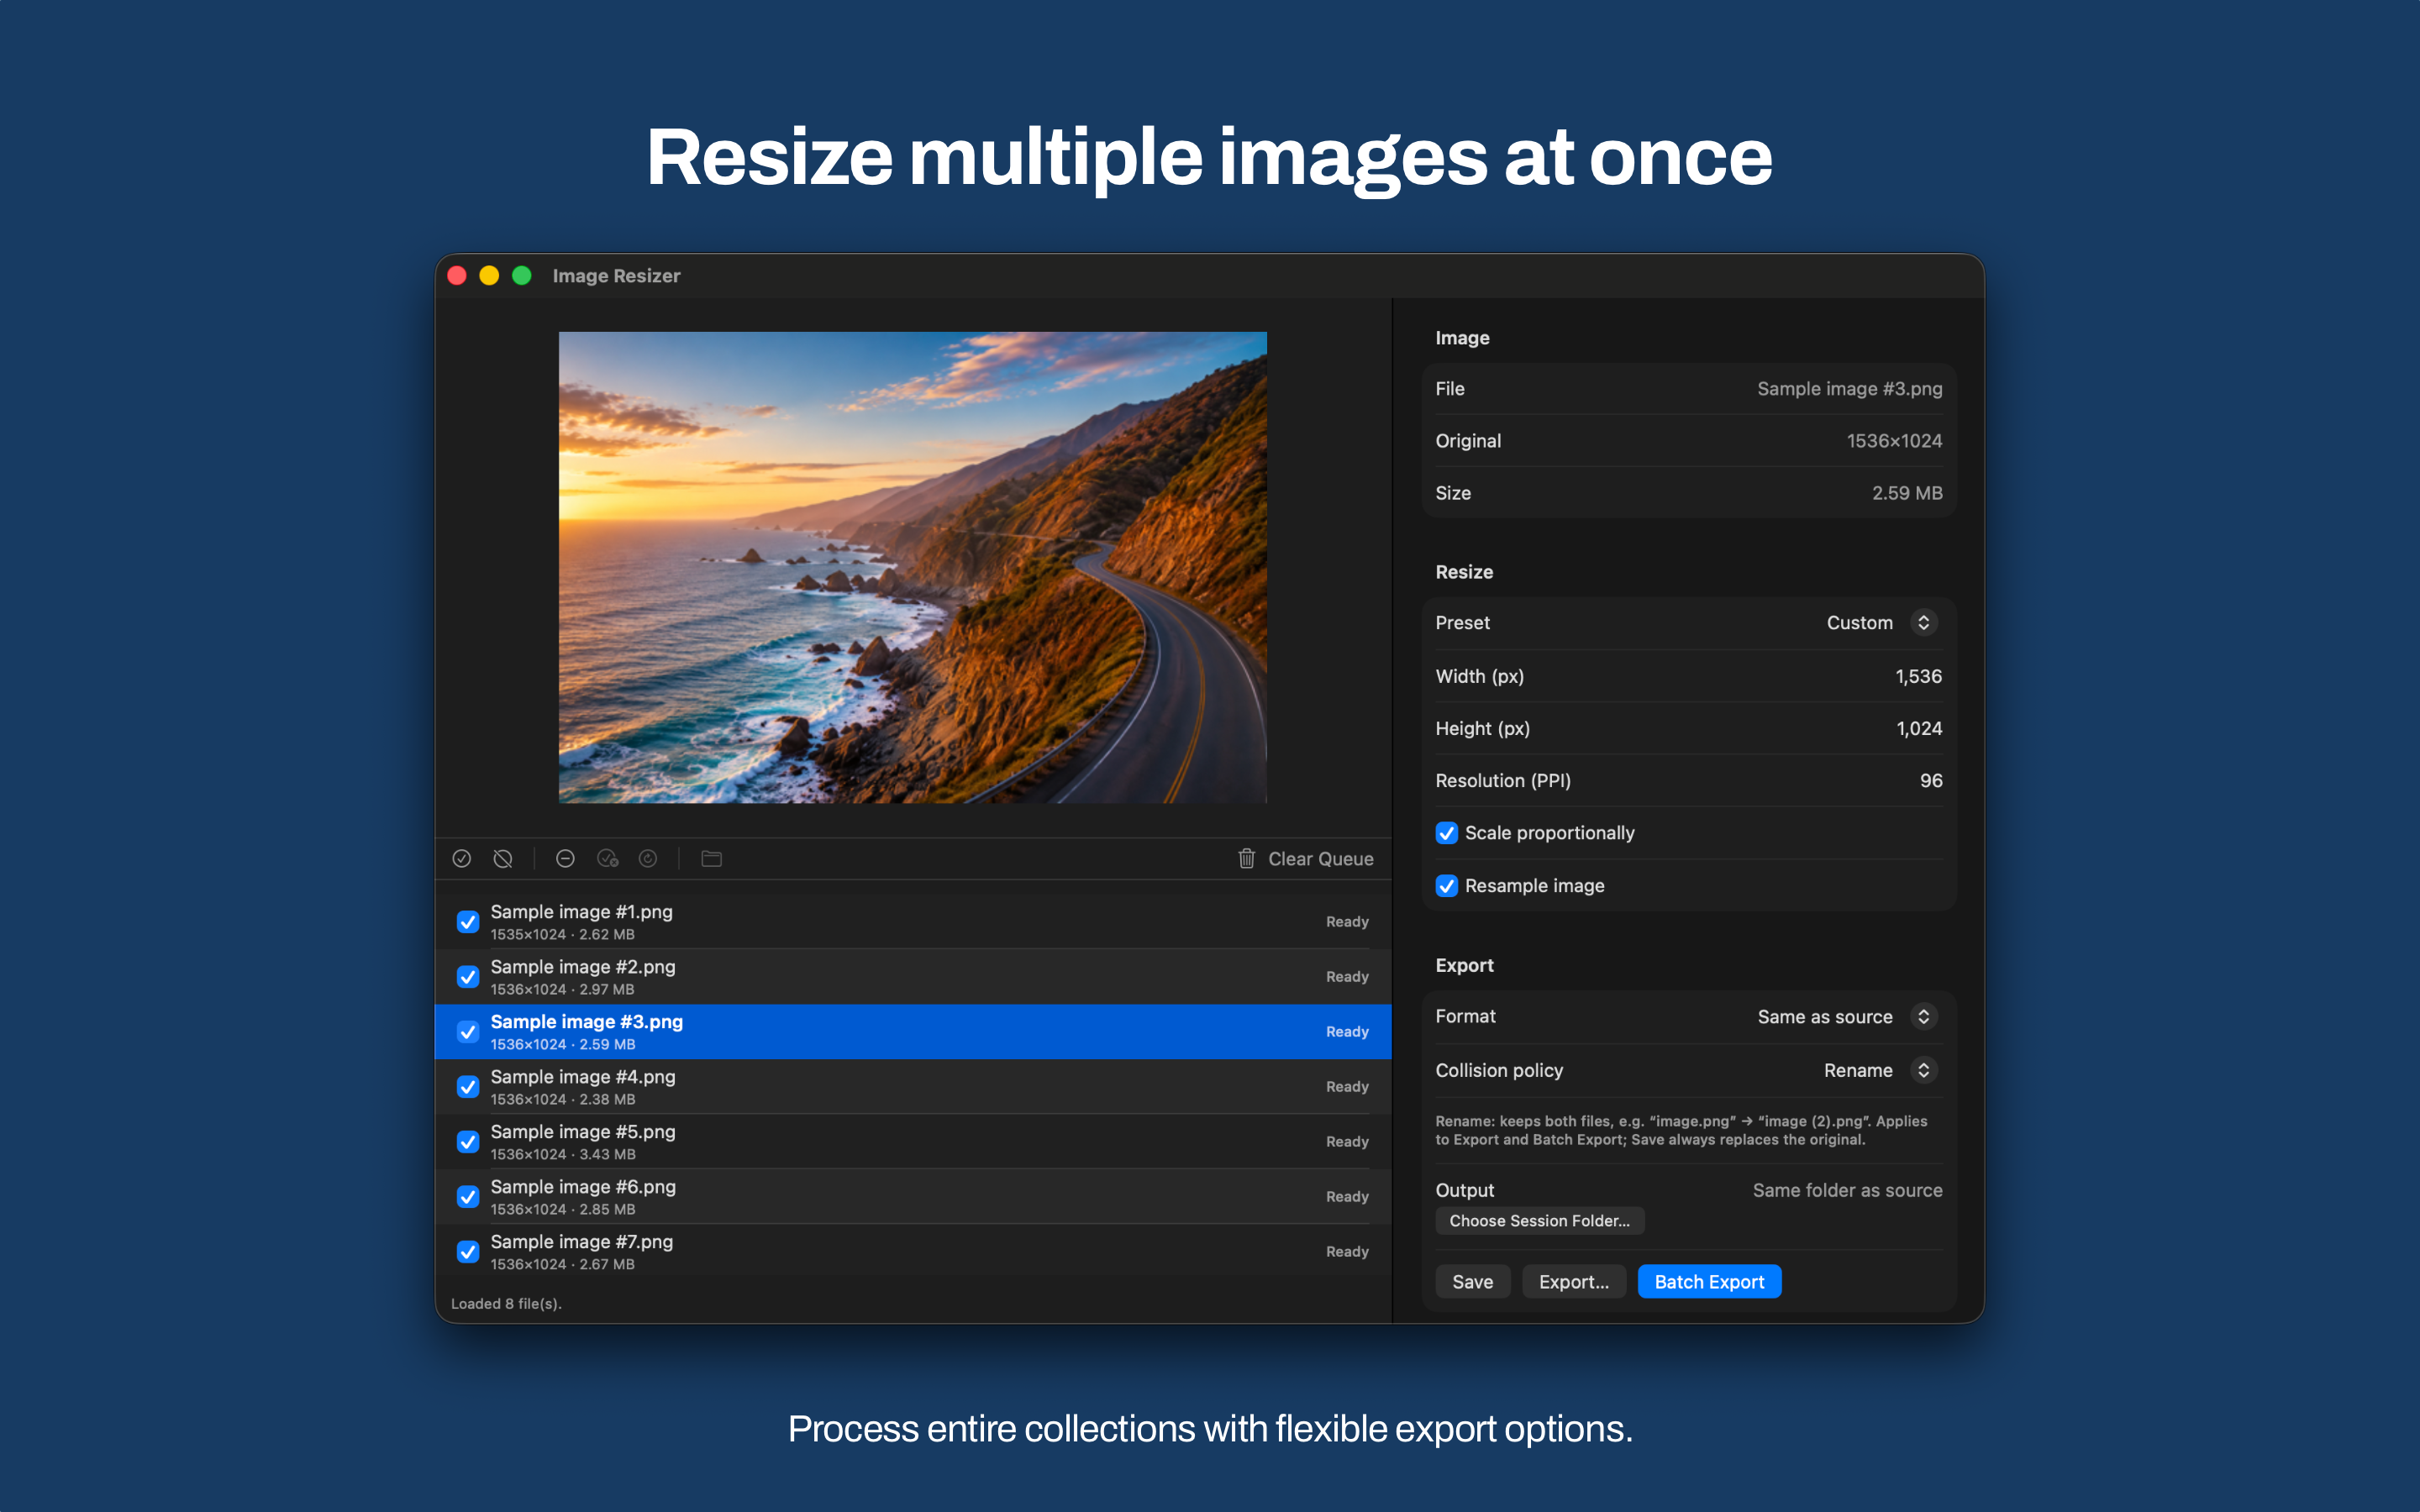Click Choose Session Folder... button
Screen dimensions: 2420x1512
tap(1539, 1221)
